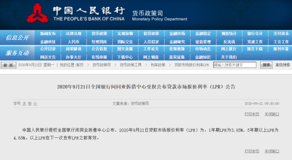Set font size to 中
The height and width of the screenshot is (160, 292).
point(30,104)
